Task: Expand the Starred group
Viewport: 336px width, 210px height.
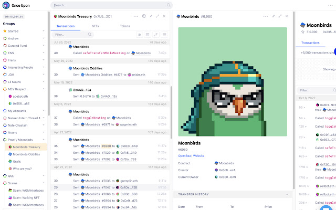Action: (44, 31)
